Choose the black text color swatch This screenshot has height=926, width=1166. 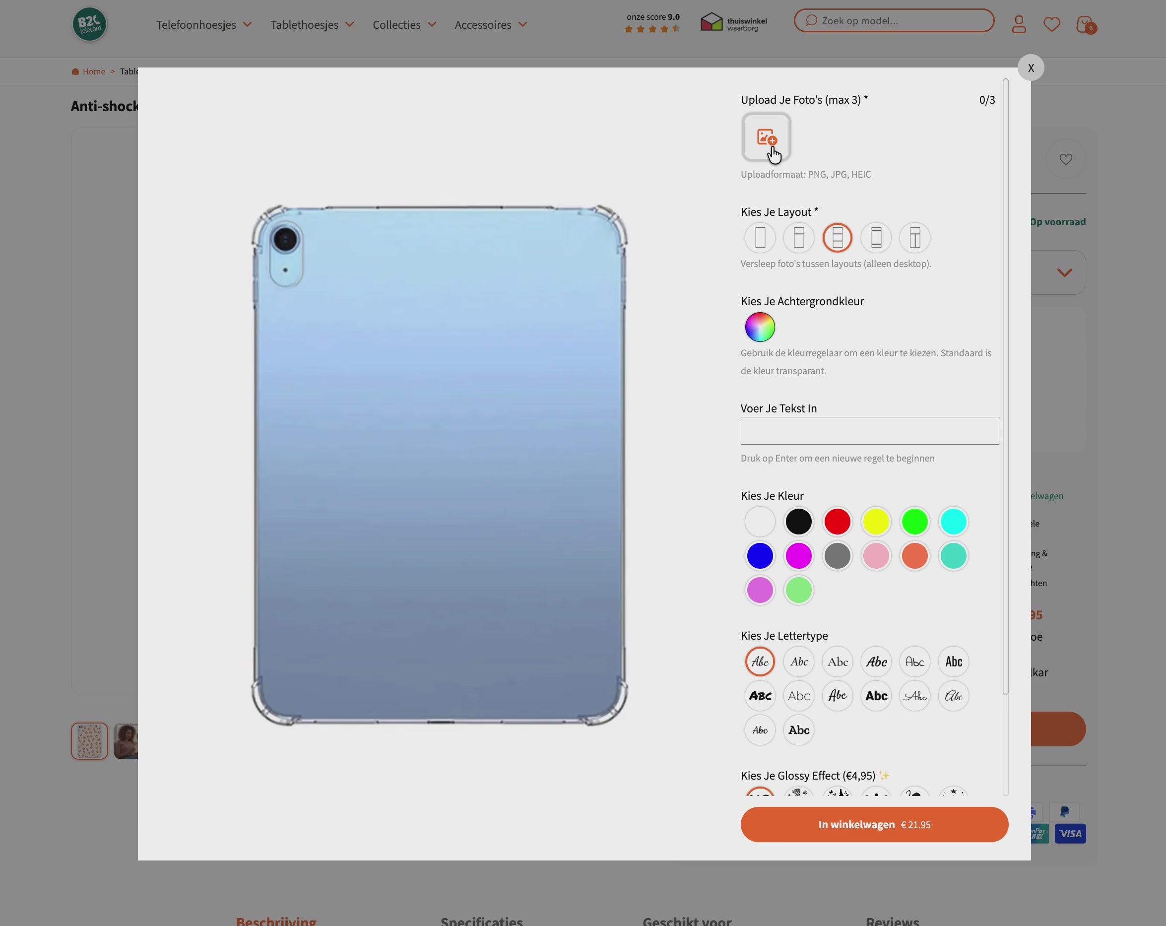(x=799, y=522)
